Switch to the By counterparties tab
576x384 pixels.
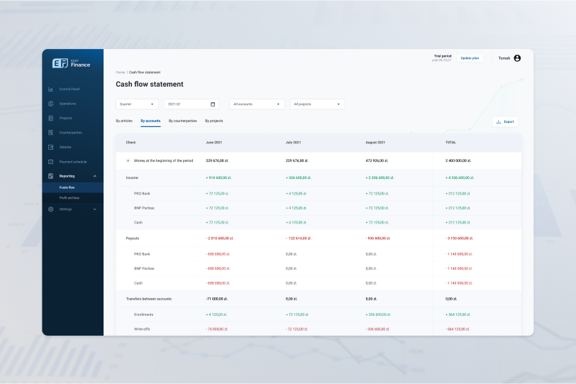(182, 121)
